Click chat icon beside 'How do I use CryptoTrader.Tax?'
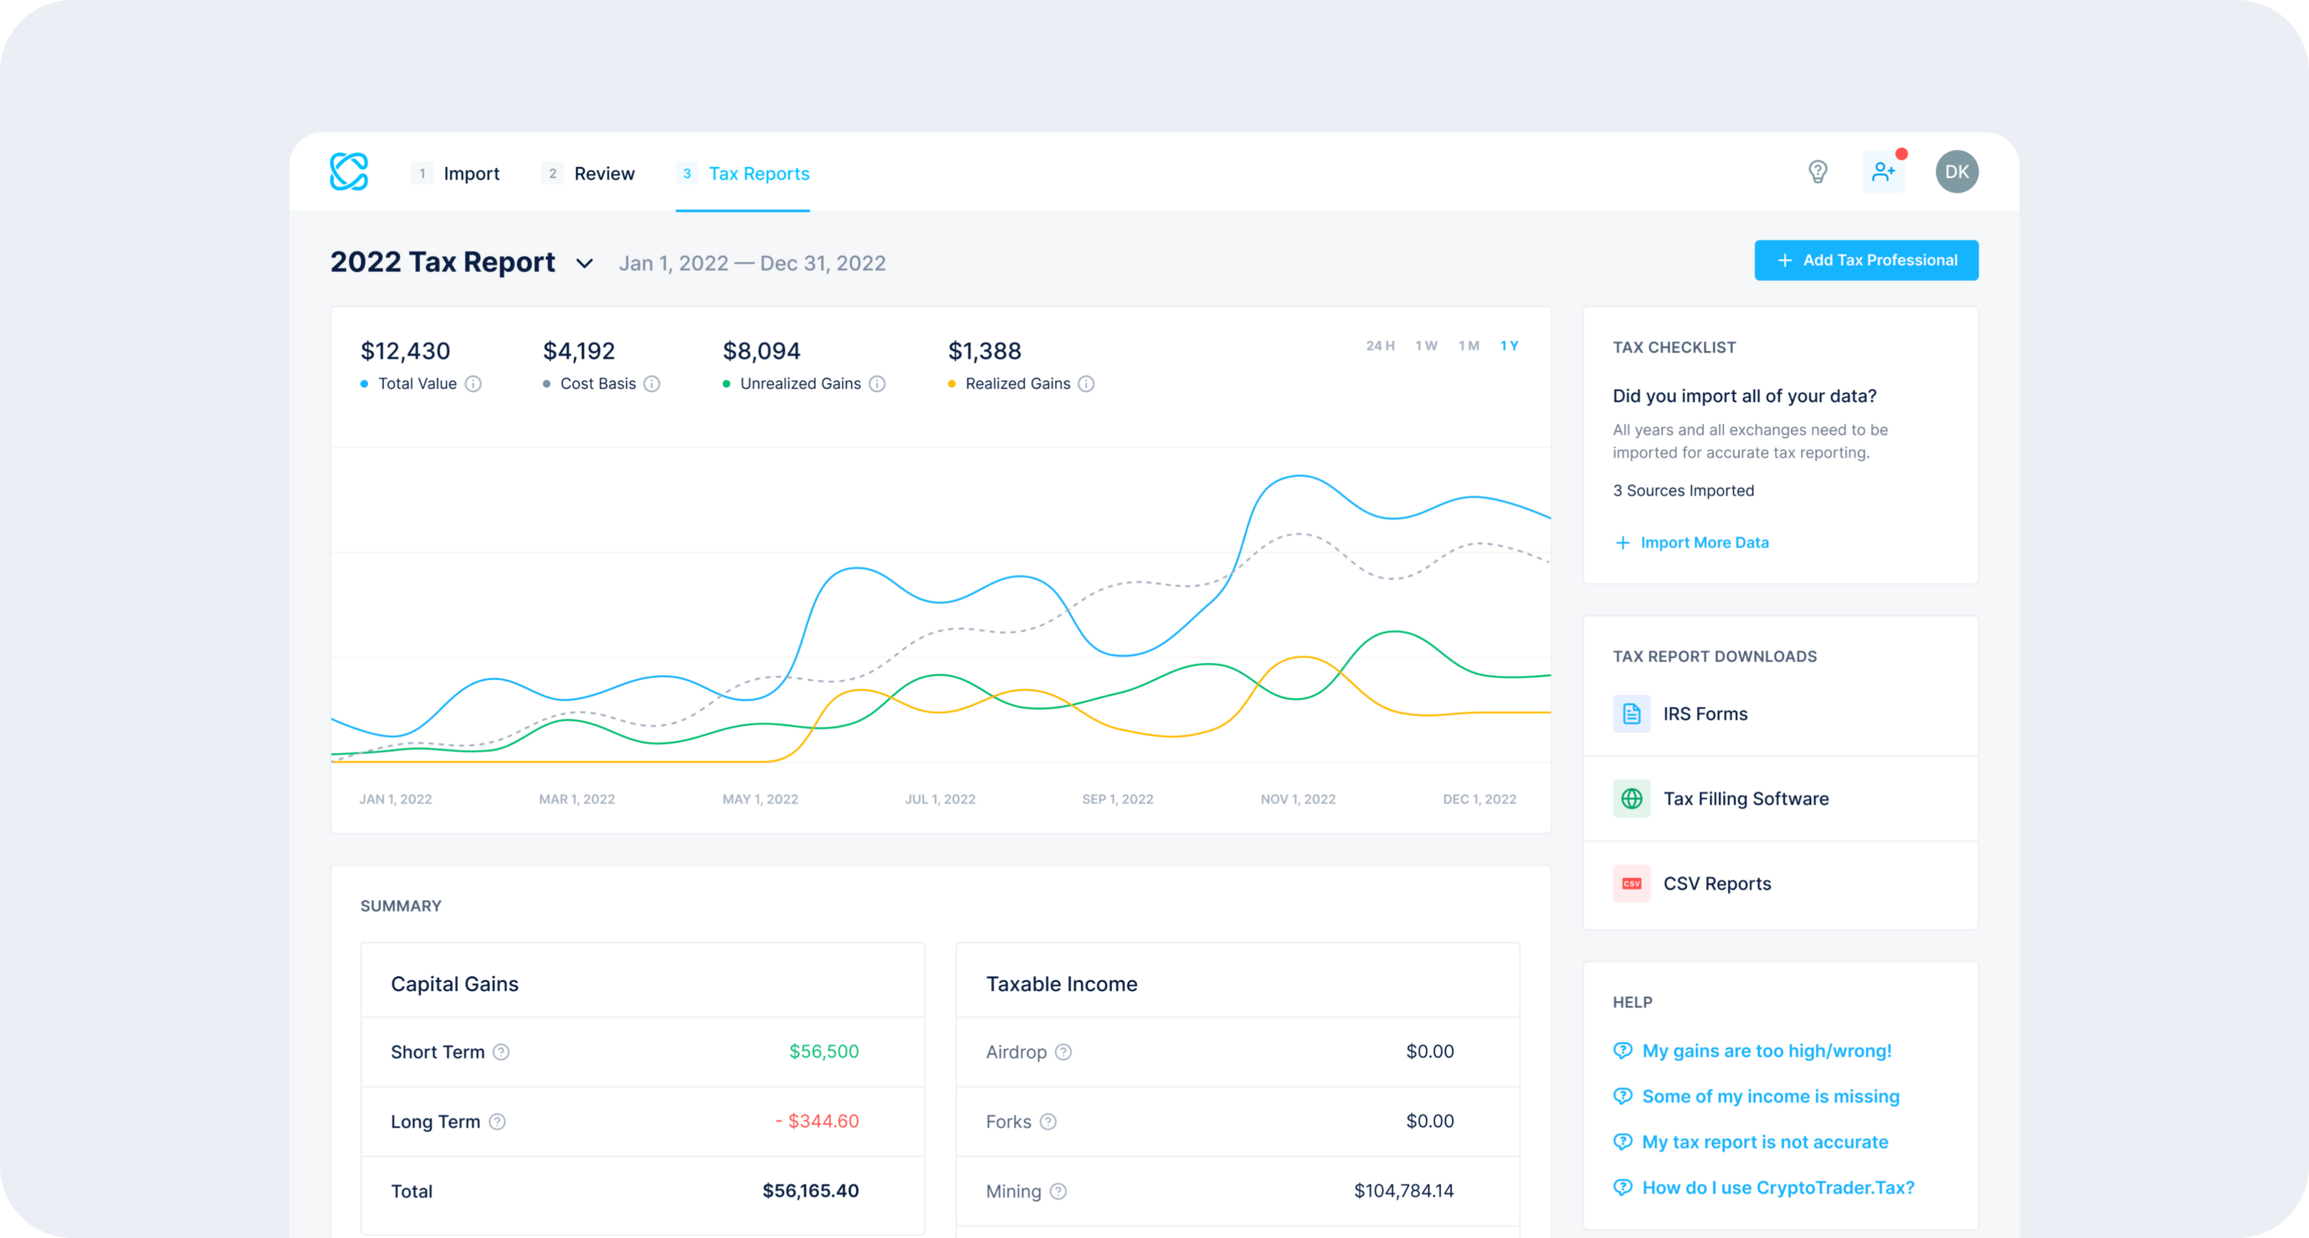 (x=1623, y=1188)
